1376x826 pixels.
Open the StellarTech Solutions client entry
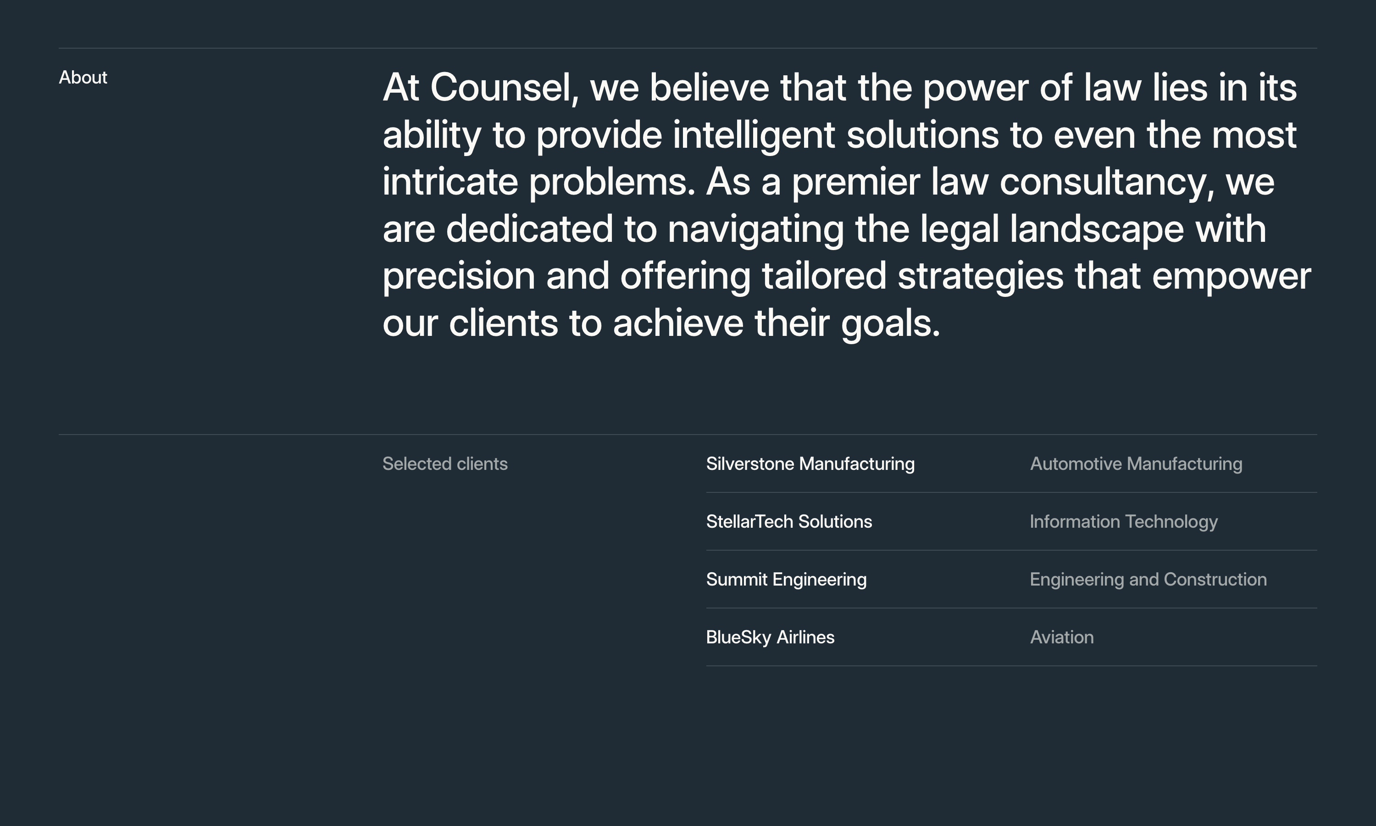tap(788, 522)
